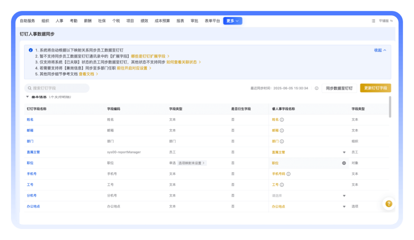The width and height of the screenshot is (414, 240).
Task: Collapse the tips panel with 收起
Action: 380,50
